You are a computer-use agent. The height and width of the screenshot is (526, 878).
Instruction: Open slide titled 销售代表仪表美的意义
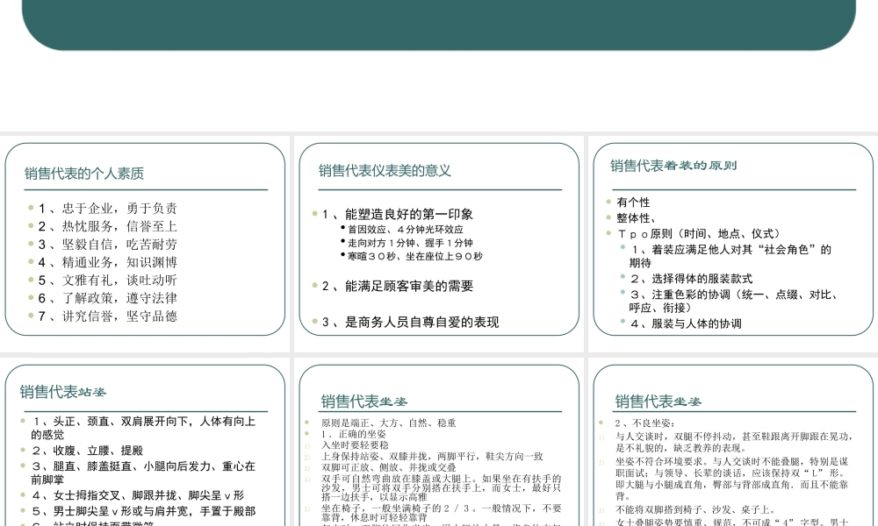(439, 244)
